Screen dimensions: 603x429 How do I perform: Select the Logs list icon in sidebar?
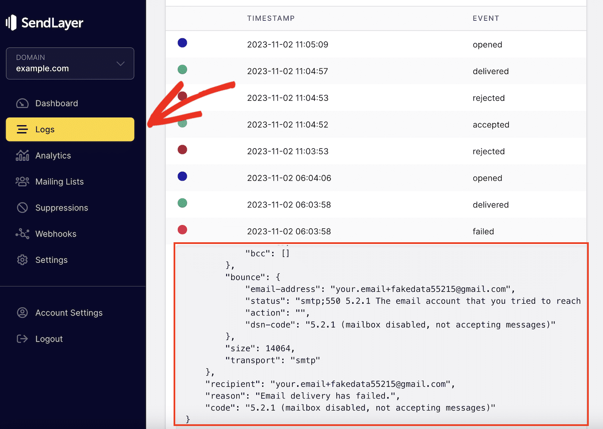click(22, 129)
